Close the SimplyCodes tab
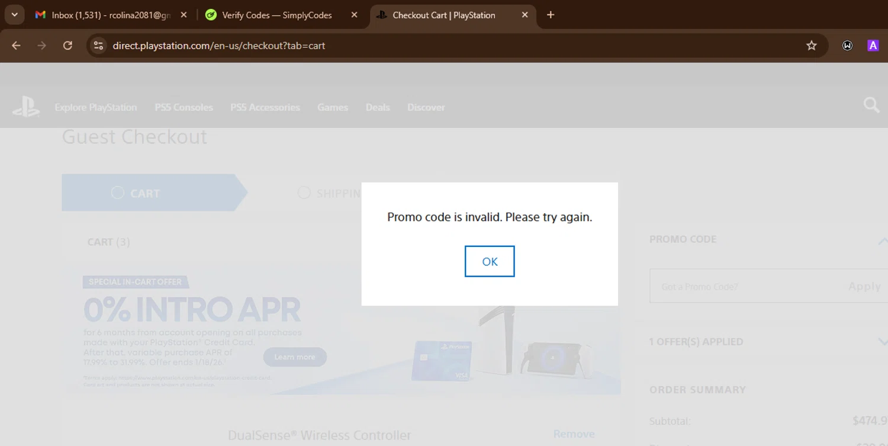 tap(354, 15)
